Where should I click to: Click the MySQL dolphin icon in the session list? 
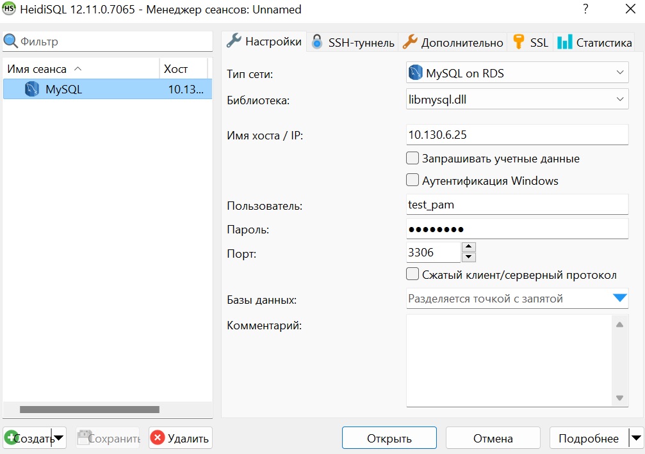point(32,90)
